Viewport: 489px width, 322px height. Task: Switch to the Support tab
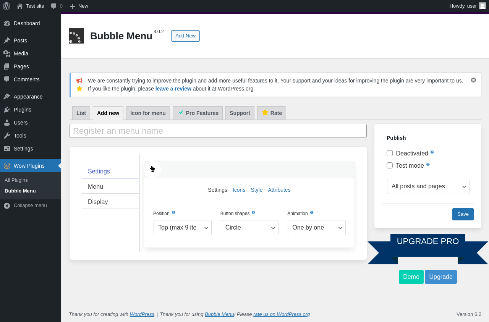coord(240,113)
